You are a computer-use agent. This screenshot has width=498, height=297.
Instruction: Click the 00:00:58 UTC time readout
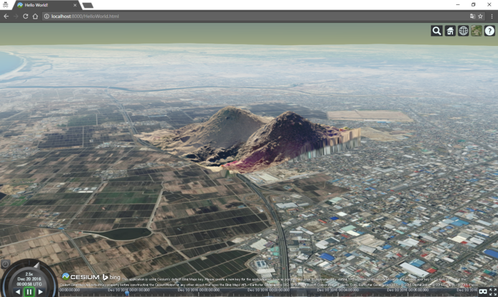[x=29, y=284]
